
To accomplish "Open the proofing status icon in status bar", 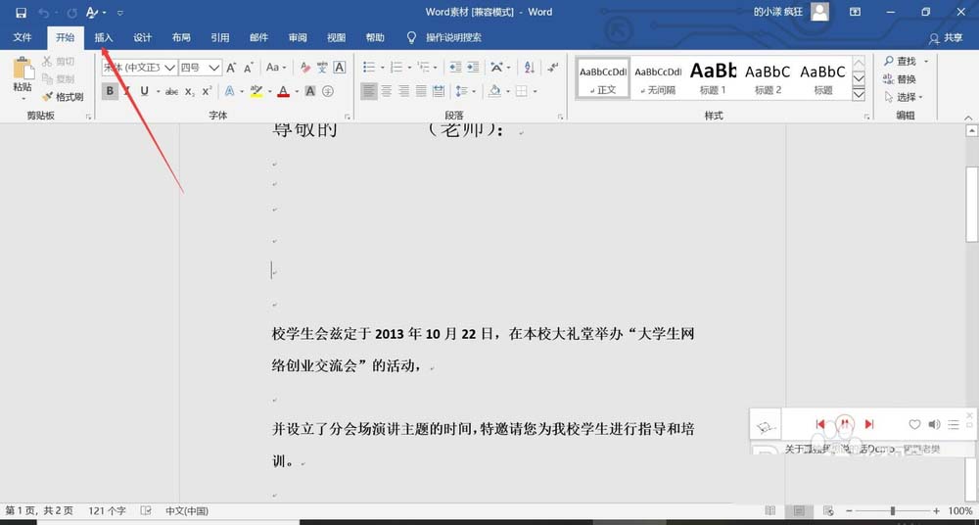I will click(x=146, y=510).
